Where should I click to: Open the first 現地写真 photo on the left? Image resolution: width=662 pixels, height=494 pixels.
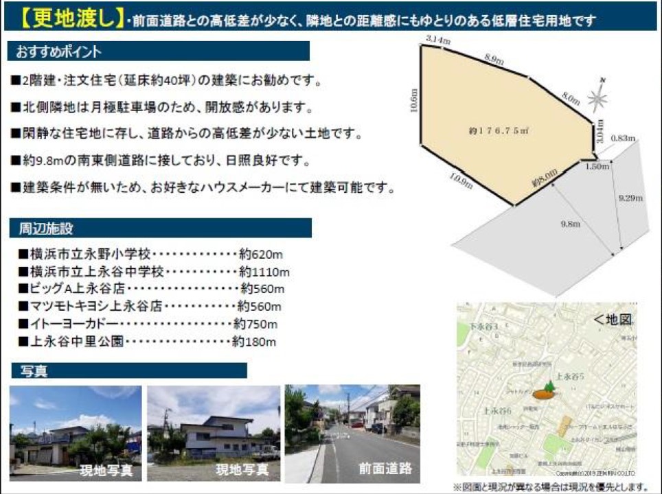point(76,433)
